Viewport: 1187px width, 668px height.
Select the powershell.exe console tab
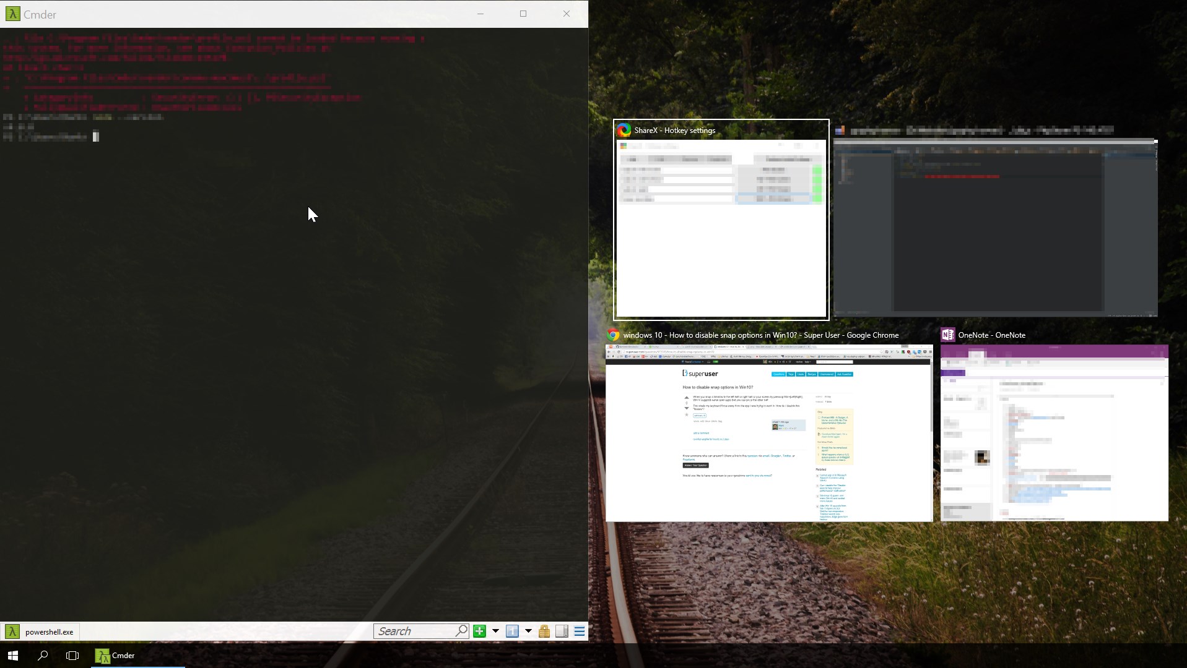(x=40, y=632)
